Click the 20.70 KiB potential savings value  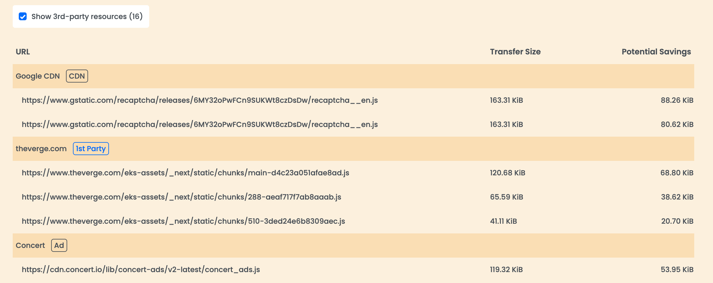[x=677, y=221]
